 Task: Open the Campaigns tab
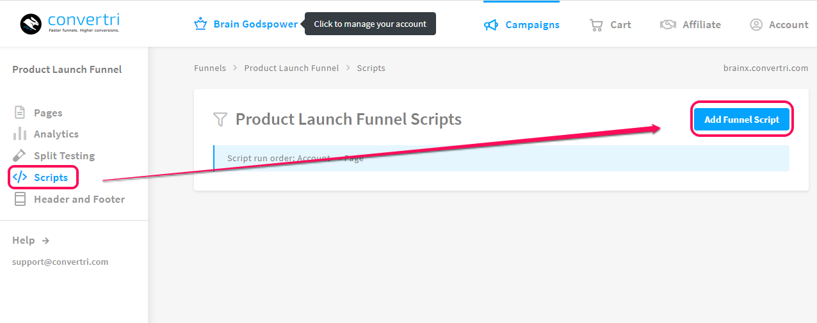tap(532, 25)
